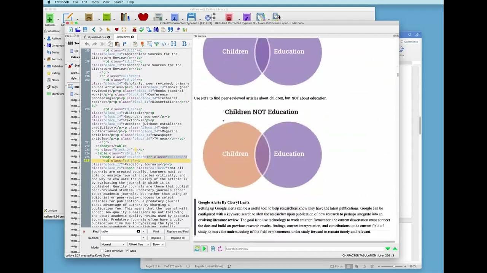Open the File menu
This screenshot has width=487, height=273.
pyautogui.click(x=75, y=2)
